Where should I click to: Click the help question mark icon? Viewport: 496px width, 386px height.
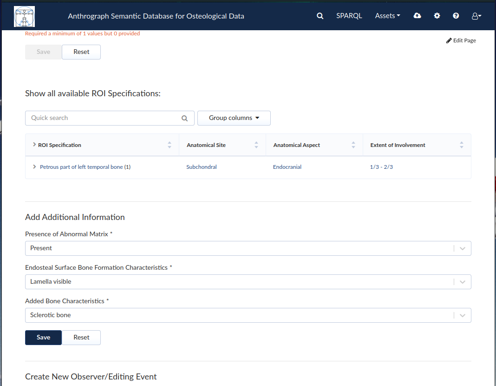point(456,15)
